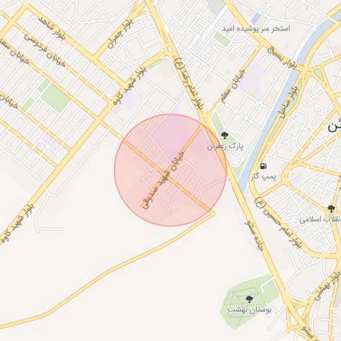Click the بلوار چمران road label
Image resolution: width=341 pixels, height=341 pixels.
pyautogui.click(x=120, y=33)
